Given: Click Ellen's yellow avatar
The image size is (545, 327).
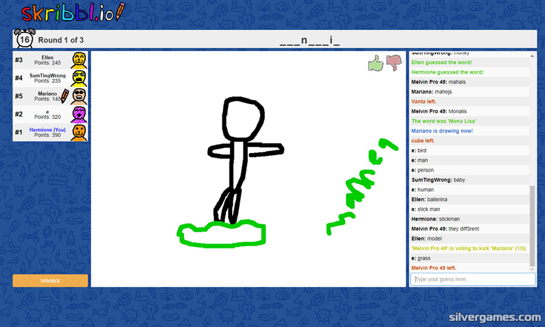Looking at the screenshot, I should pyautogui.click(x=79, y=60).
